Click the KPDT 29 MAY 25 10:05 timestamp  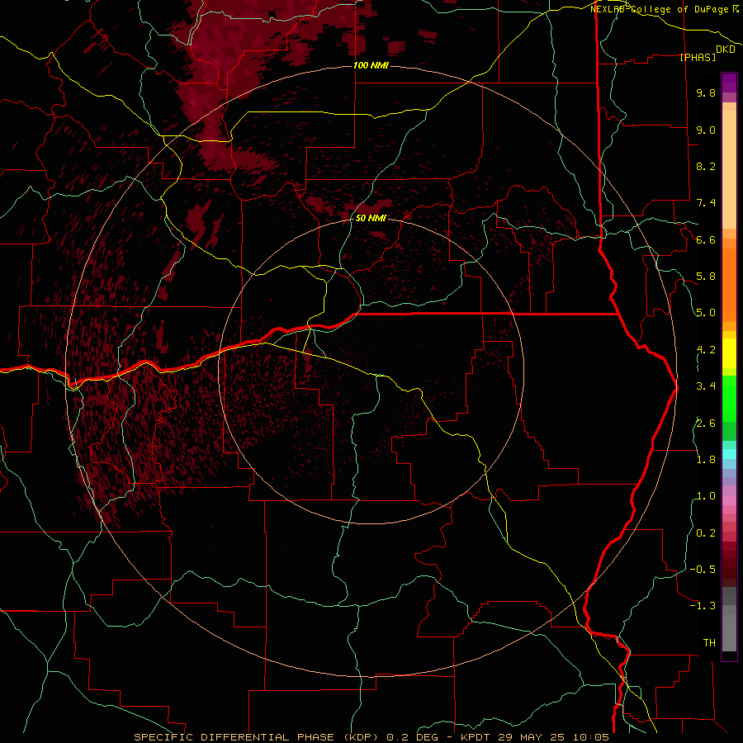pyautogui.click(x=535, y=737)
